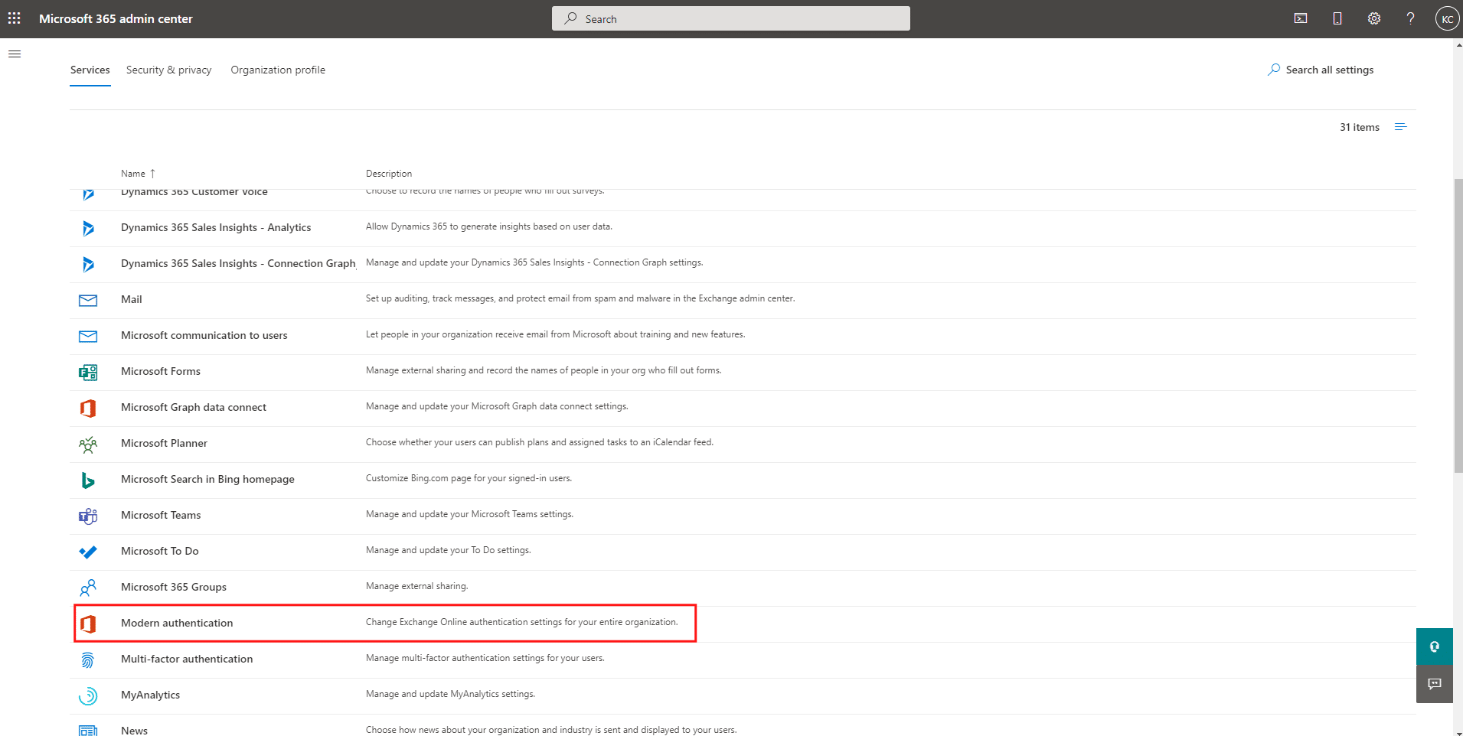This screenshot has height=736, width=1463.
Task: Click the Microsoft Forms icon
Action: 88,372
